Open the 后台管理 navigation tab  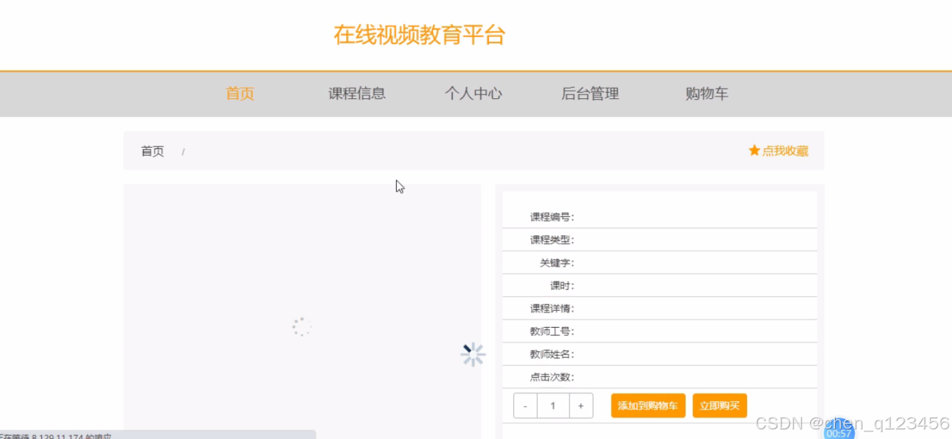click(x=590, y=93)
